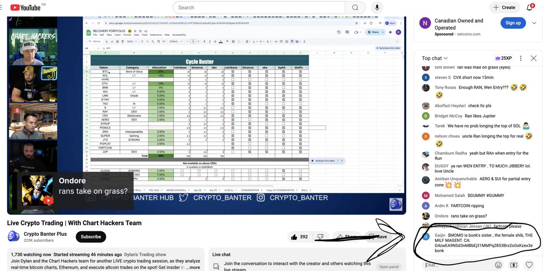Open the Allocation column filter dropdown
Image resolution: width=543 pixels, height=271 pixels.
pos(171,67)
